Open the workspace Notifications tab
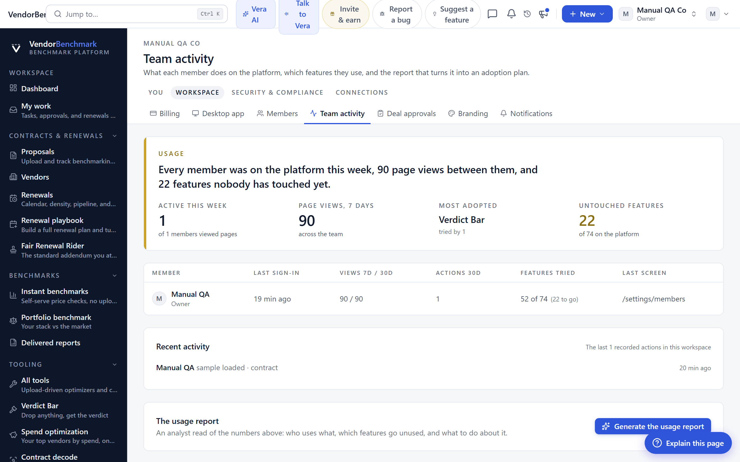 pos(526,114)
